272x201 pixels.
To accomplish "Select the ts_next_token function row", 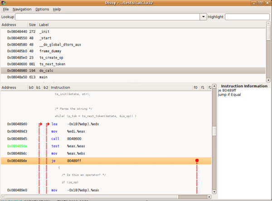I will pyautogui.click(x=133, y=64).
